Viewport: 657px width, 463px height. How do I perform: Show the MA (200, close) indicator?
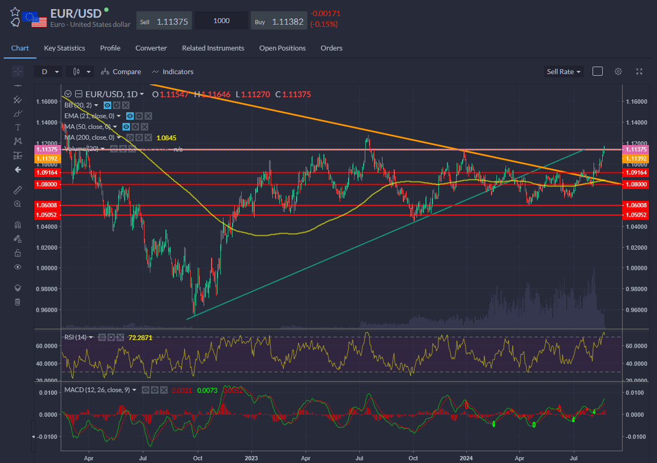point(130,137)
